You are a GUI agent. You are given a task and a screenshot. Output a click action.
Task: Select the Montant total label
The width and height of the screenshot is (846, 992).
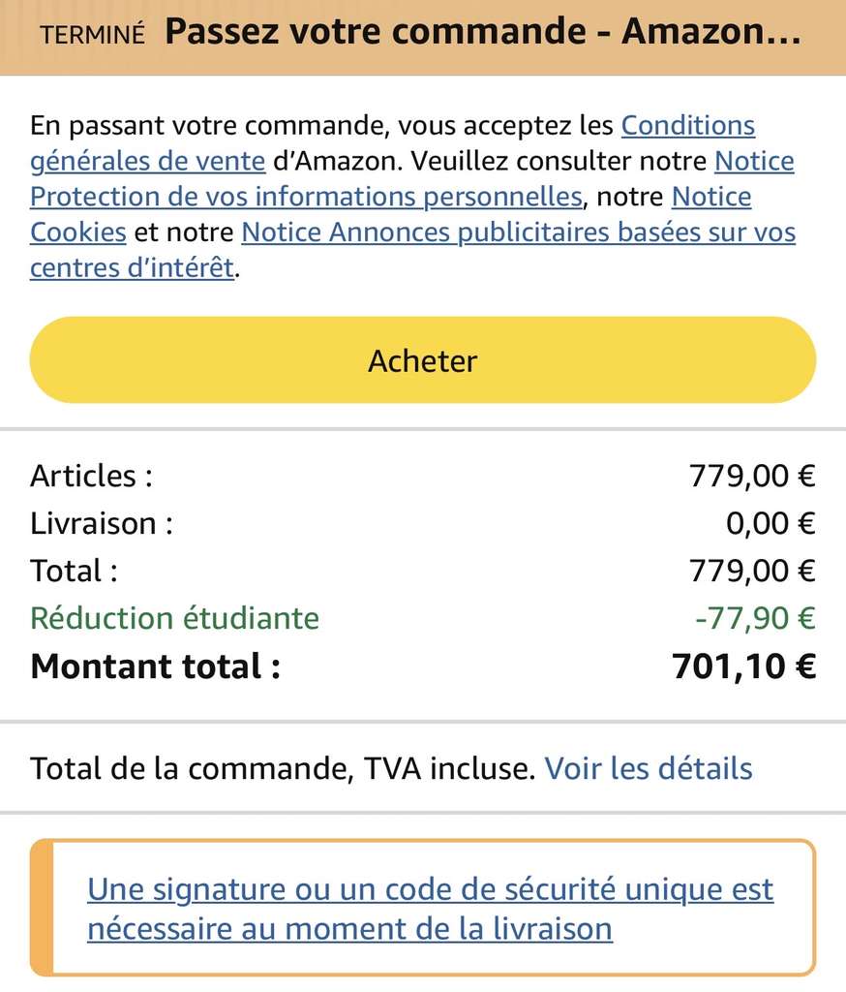155,666
